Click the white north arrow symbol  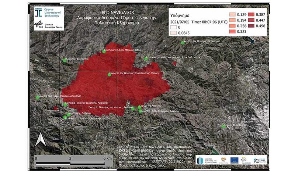coord(41,139)
